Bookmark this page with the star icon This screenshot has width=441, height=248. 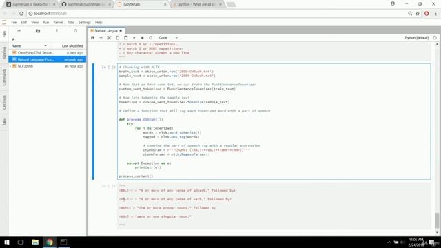(418, 14)
